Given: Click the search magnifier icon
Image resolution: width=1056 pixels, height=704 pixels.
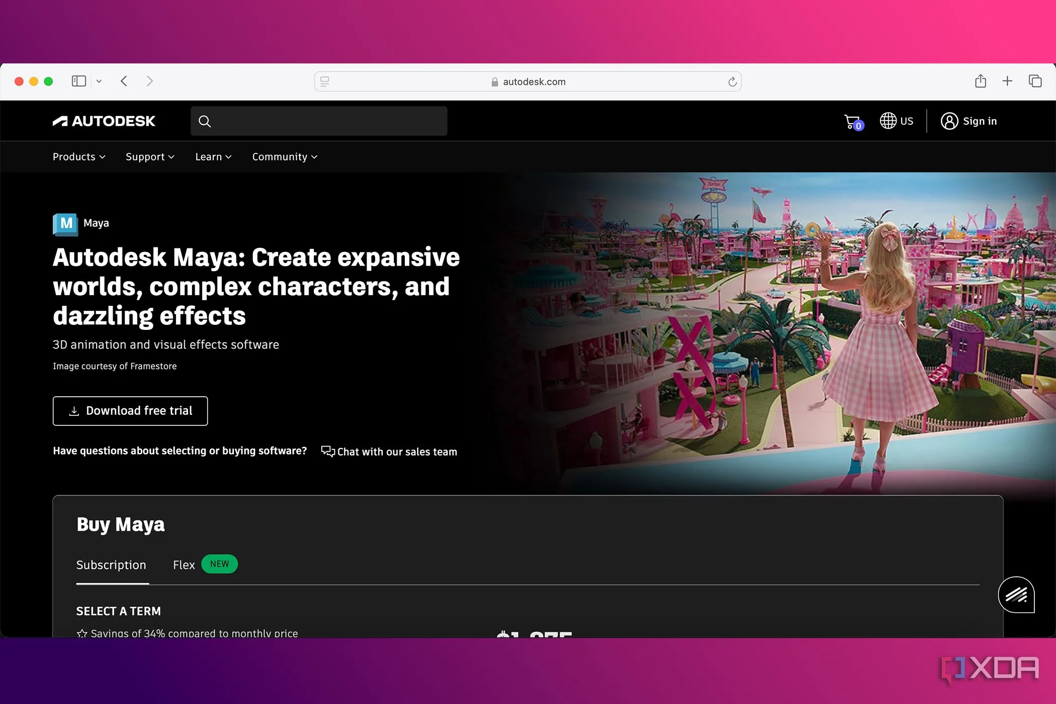Looking at the screenshot, I should point(205,121).
